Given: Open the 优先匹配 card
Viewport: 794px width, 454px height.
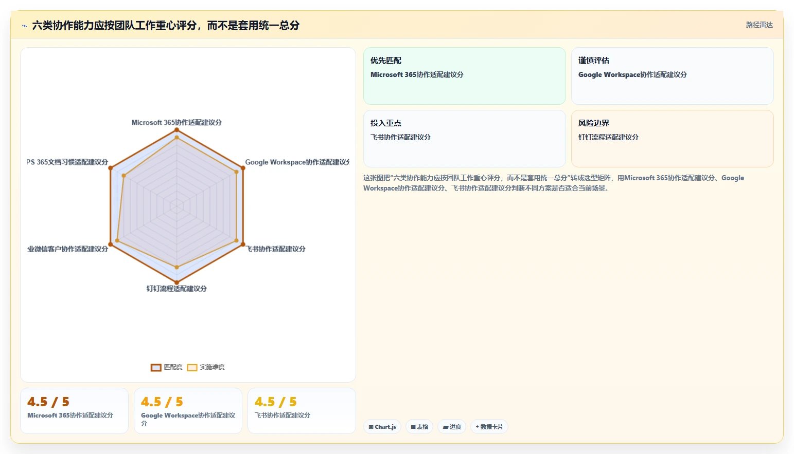Looking at the screenshot, I should pyautogui.click(x=464, y=76).
